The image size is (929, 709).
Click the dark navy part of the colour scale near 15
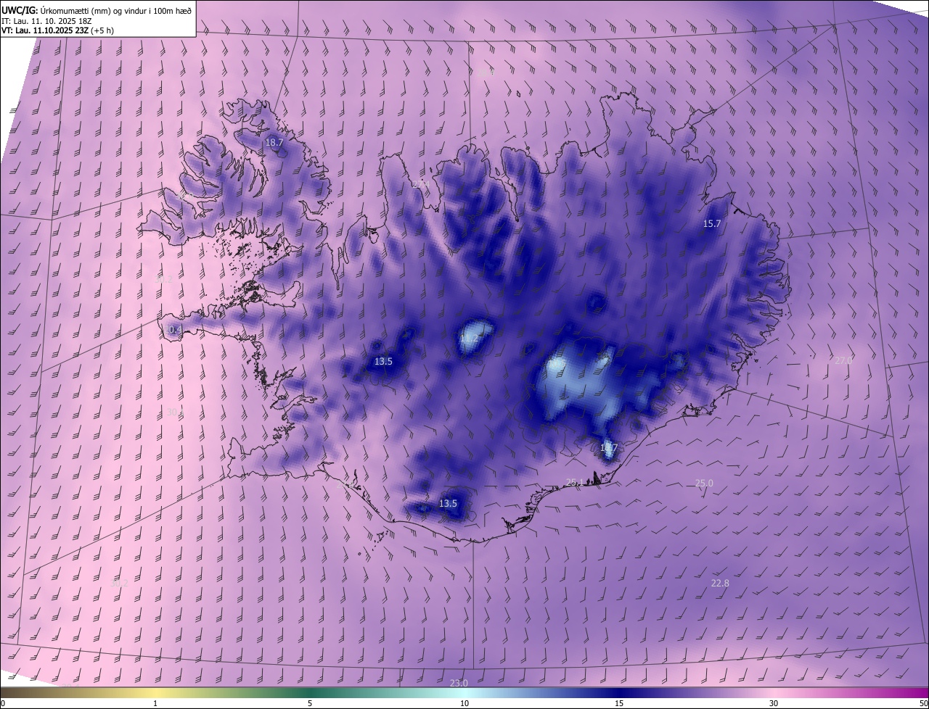tap(619, 693)
